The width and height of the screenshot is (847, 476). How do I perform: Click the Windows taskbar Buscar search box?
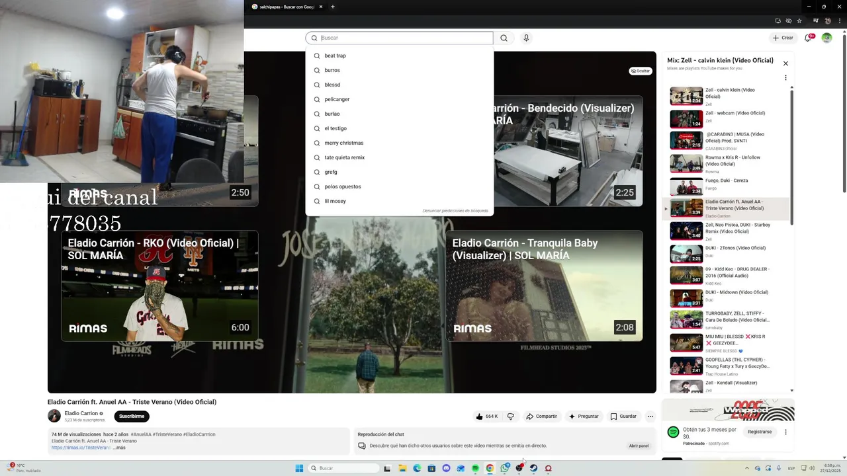click(344, 468)
